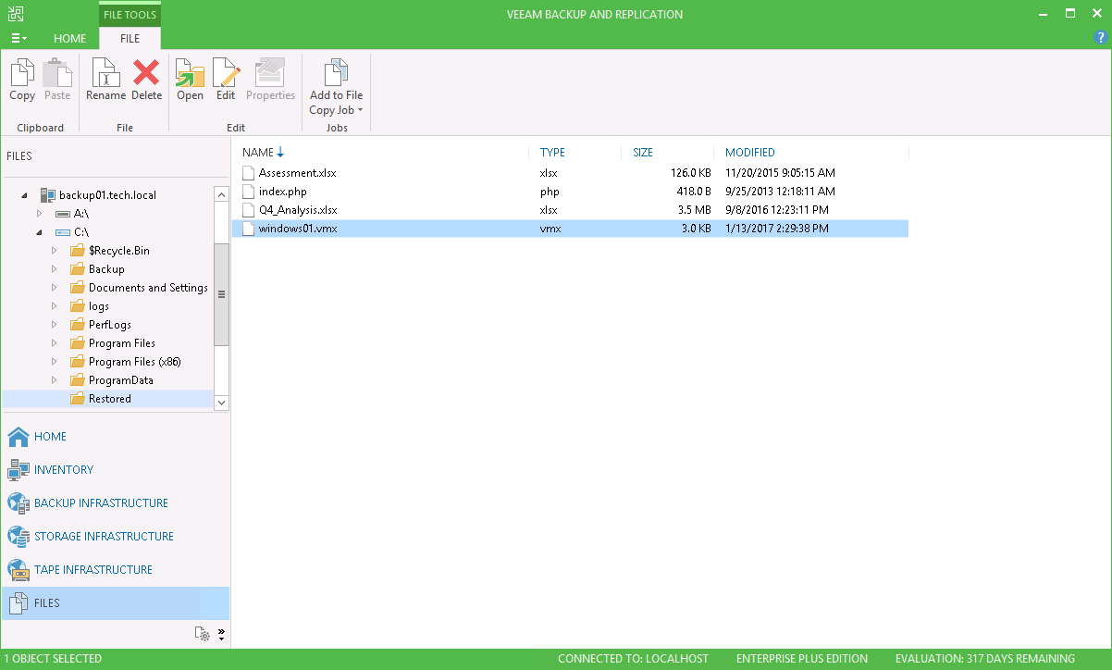The width and height of the screenshot is (1112, 670).
Task: Click the 126.0 KB size value
Action: [691, 173]
